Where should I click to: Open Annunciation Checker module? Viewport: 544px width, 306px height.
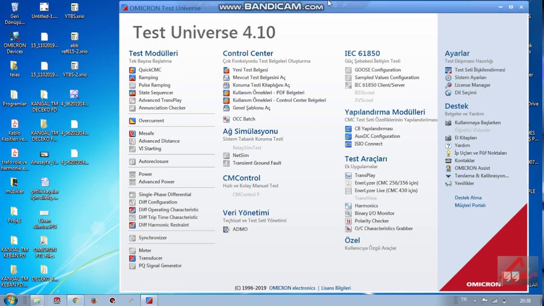coord(162,108)
